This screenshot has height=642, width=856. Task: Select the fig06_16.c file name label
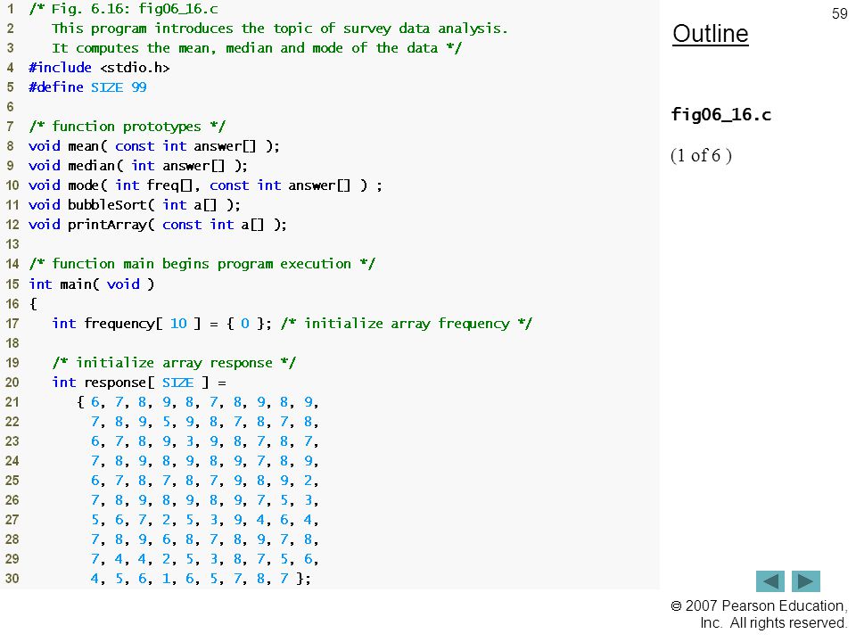pyautogui.click(x=720, y=115)
